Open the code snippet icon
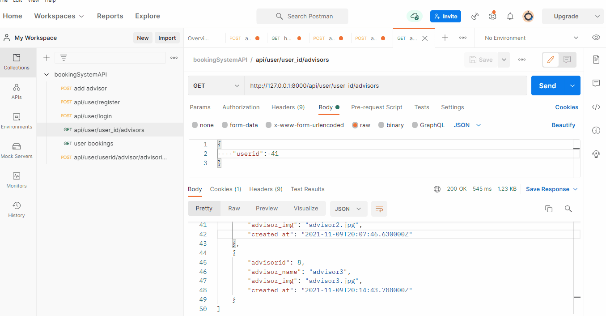Viewport: 606px width, 316px height. 596,107
